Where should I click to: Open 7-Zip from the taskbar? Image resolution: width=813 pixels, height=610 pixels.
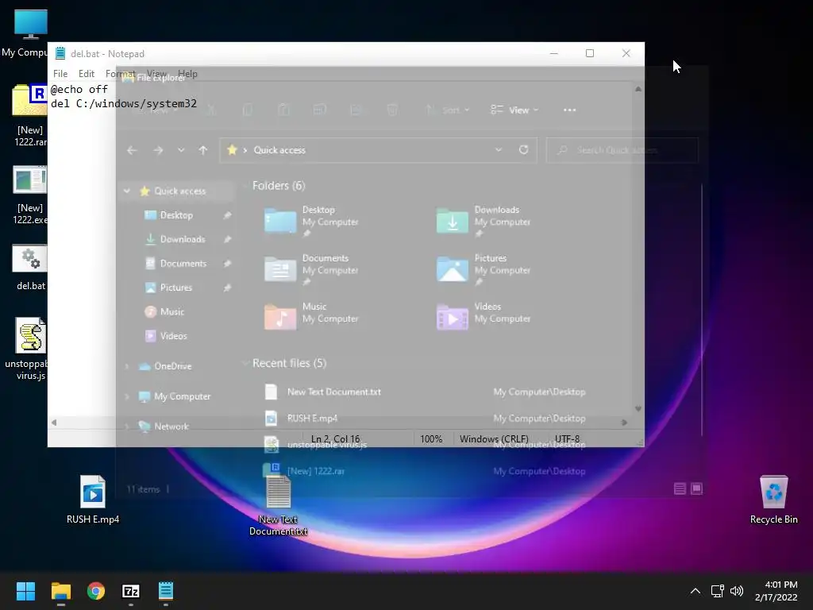coord(131,591)
